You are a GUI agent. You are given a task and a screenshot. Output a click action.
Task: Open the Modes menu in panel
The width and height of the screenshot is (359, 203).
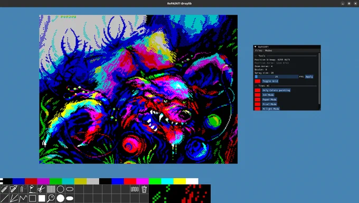click(x=268, y=50)
